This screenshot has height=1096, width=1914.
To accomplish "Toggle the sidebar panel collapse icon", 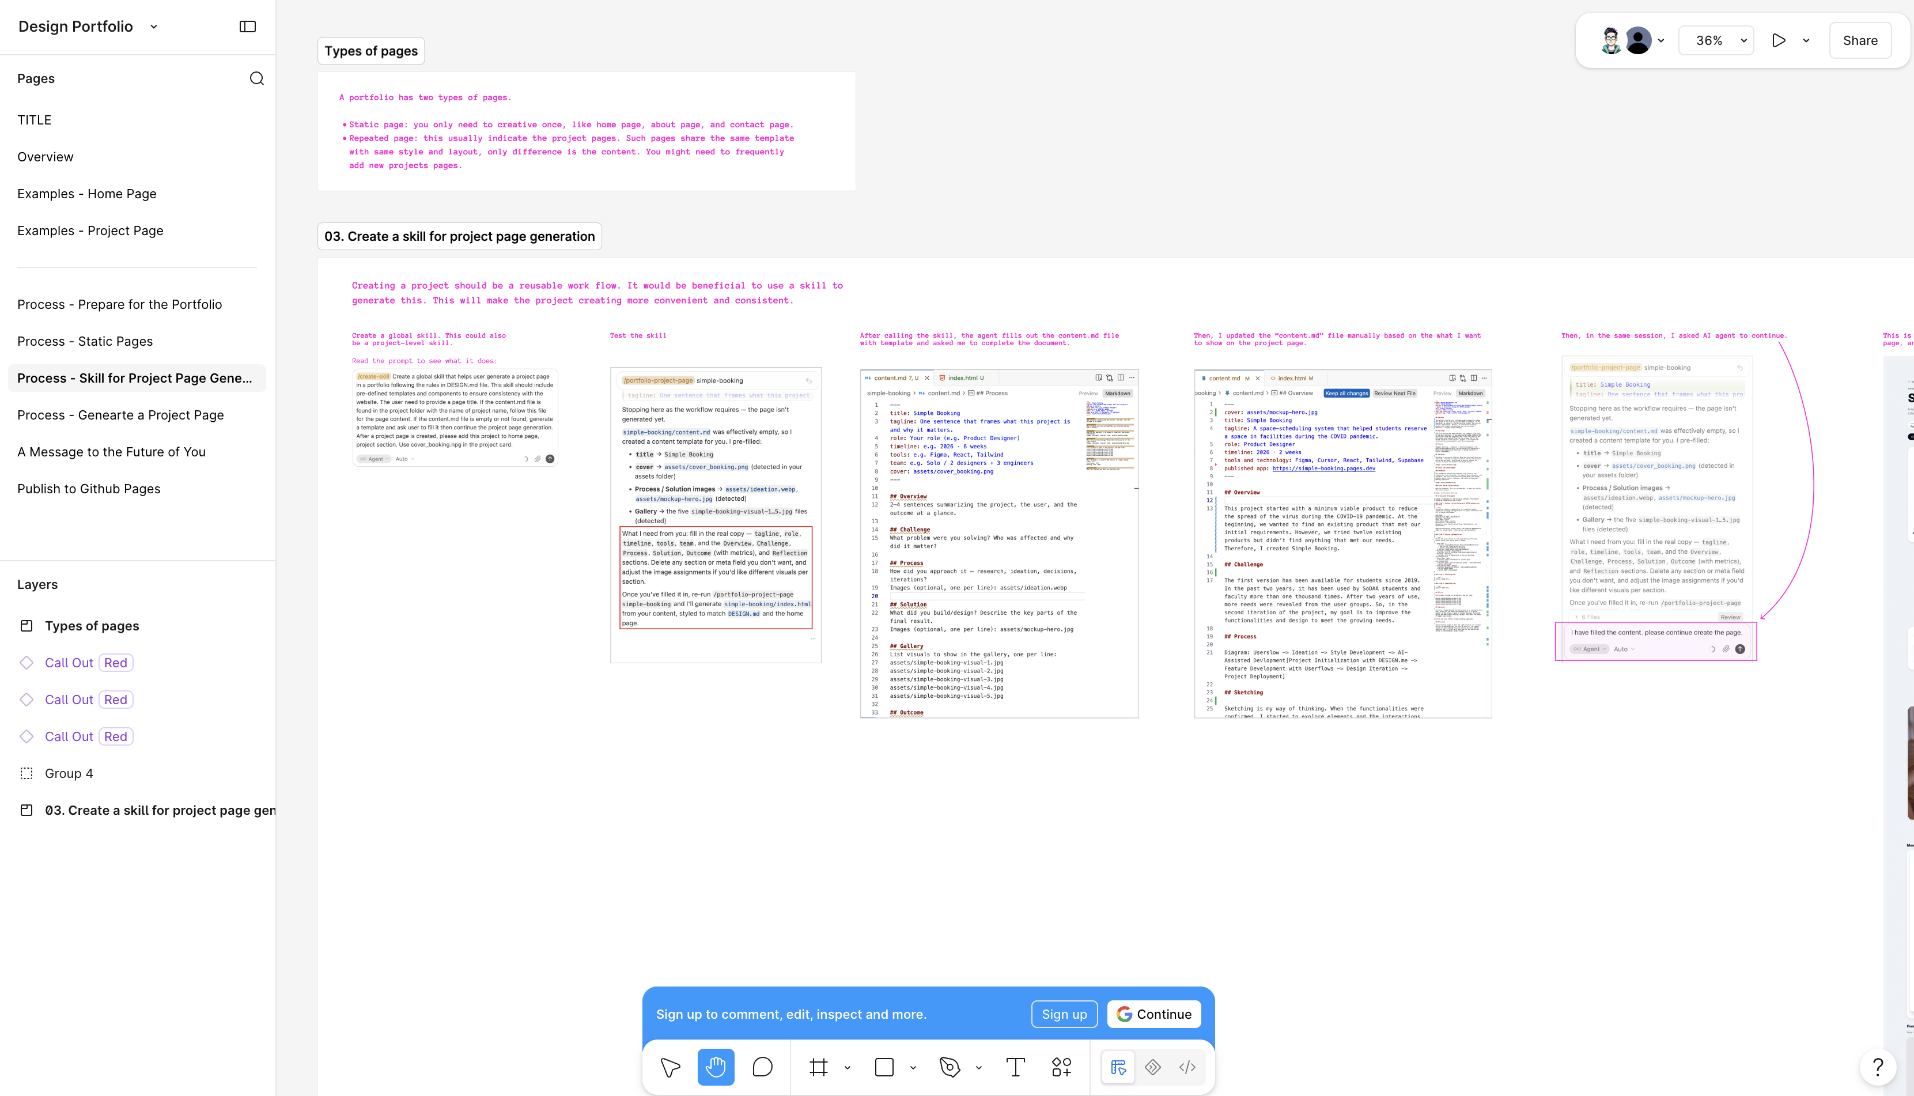I will click(x=248, y=27).
